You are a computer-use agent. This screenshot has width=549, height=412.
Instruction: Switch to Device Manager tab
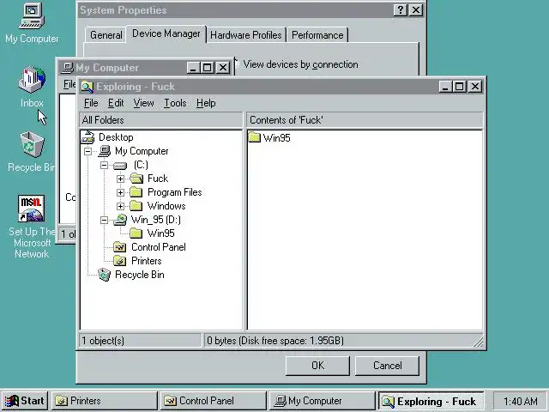pos(166,33)
